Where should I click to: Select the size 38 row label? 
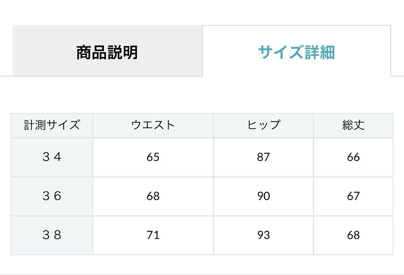coord(52,235)
